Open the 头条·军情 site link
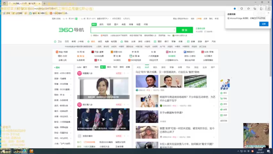This screenshot has width=273, height=154. [x=207, y=52]
